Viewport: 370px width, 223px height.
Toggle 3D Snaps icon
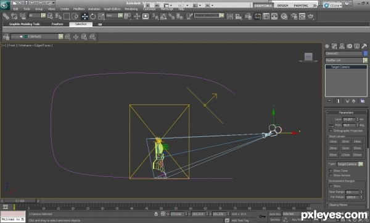tap(155, 16)
